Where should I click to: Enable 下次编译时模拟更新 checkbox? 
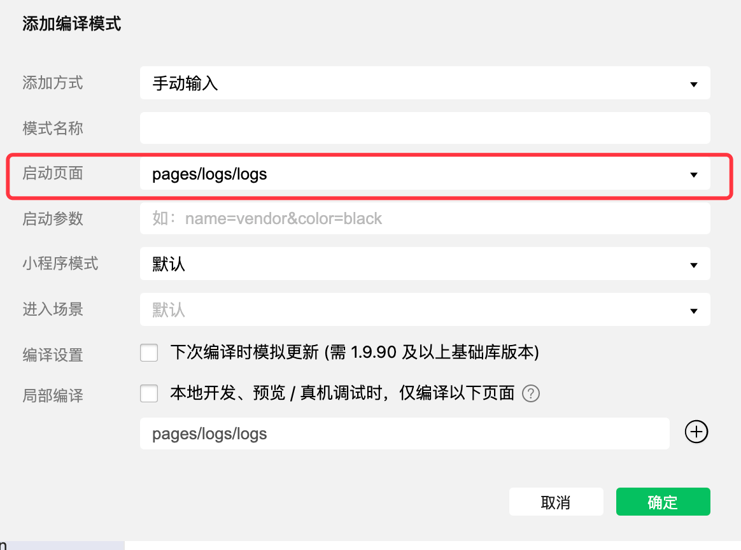click(149, 353)
